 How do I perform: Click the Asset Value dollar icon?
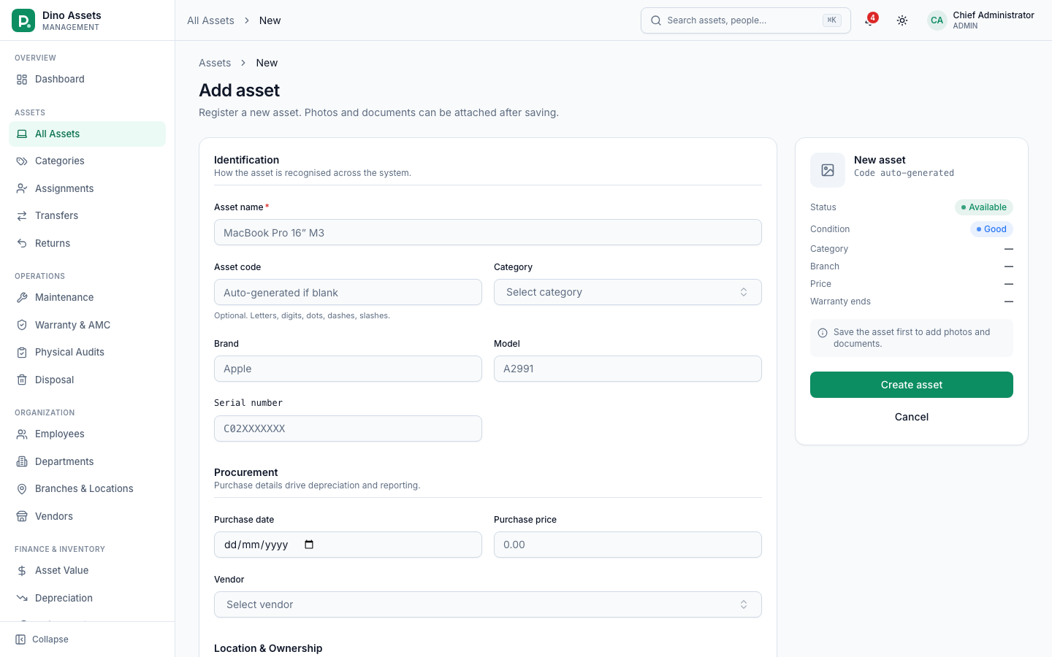pyautogui.click(x=22, y=571)
